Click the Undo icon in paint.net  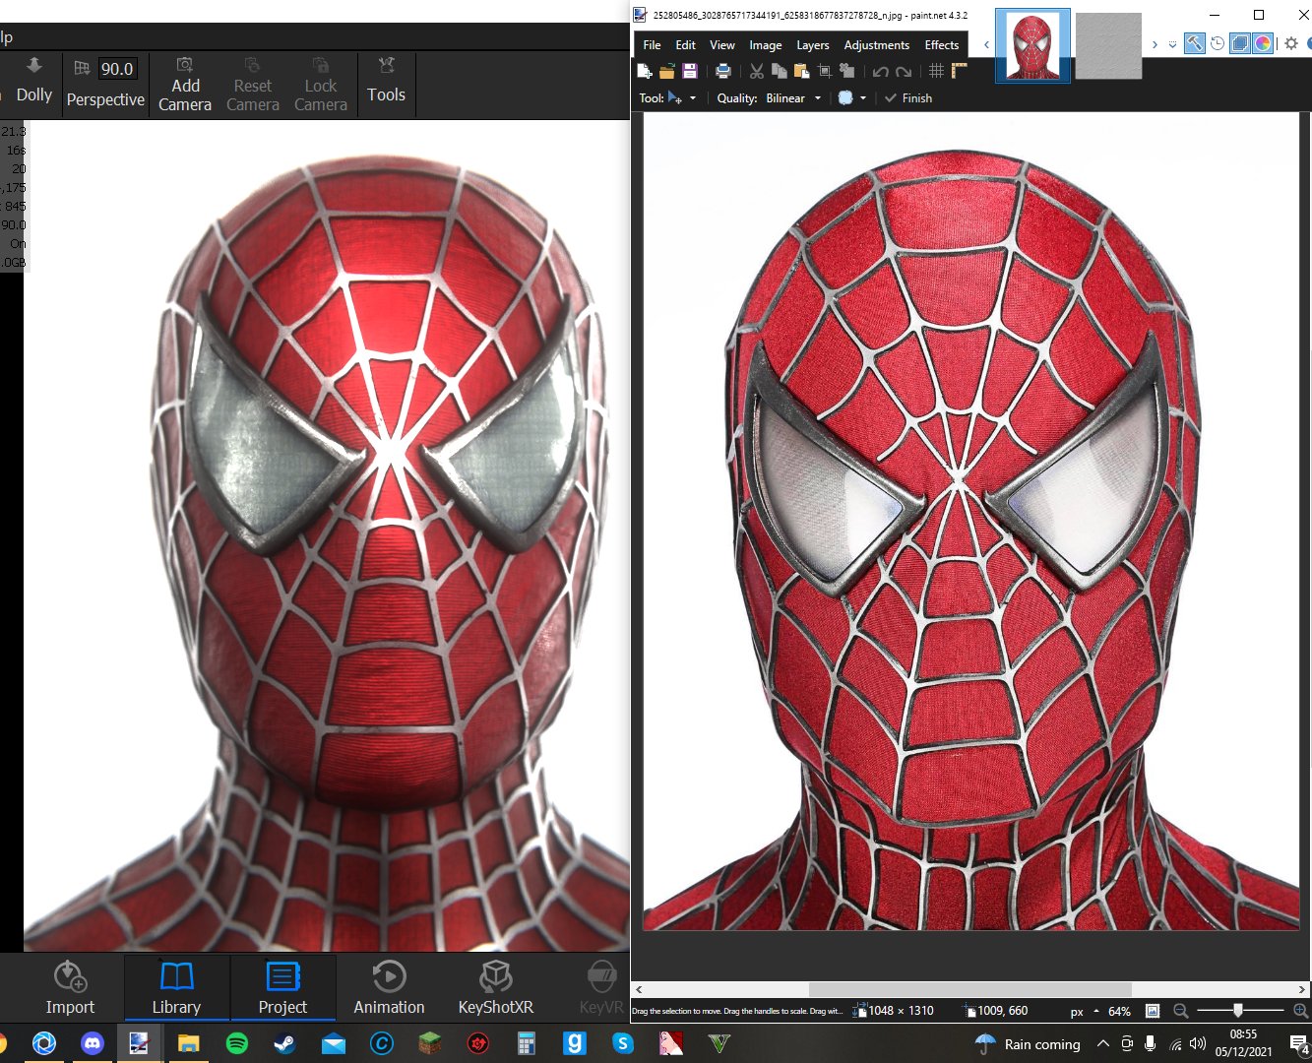coord(882,72)
